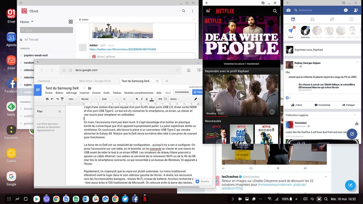
Task: Switch to Slack in the taskbar
Action: (x=95, y=199)
